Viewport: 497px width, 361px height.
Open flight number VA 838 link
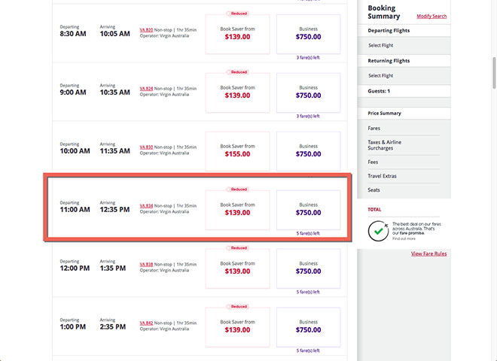146,264
